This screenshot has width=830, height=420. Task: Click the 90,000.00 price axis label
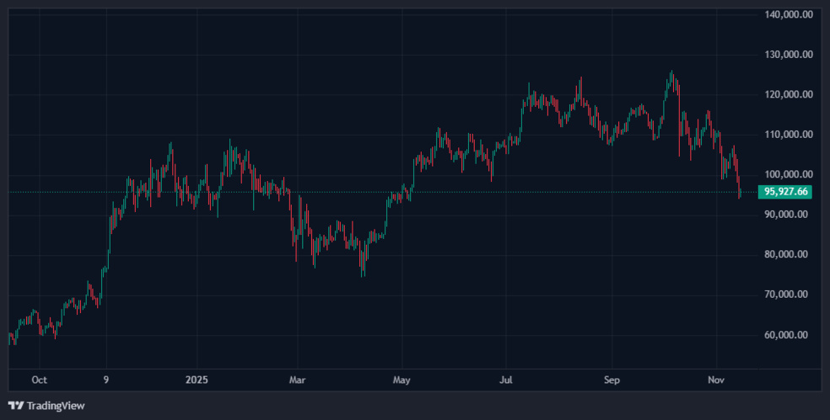click(789, 215)
